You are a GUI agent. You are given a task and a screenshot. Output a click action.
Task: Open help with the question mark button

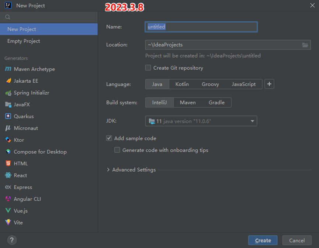click(12, 240)
